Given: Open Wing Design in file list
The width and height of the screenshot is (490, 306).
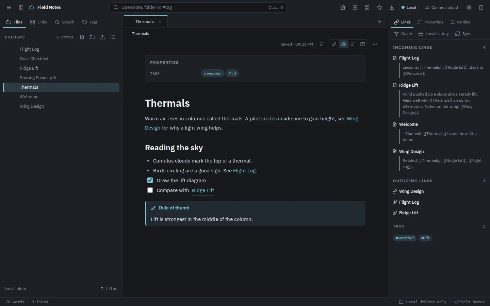Looking at the screenshot, I should click(61, 106).
